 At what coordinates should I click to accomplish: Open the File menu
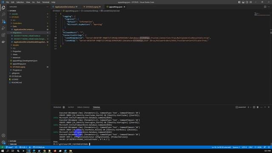7,2
